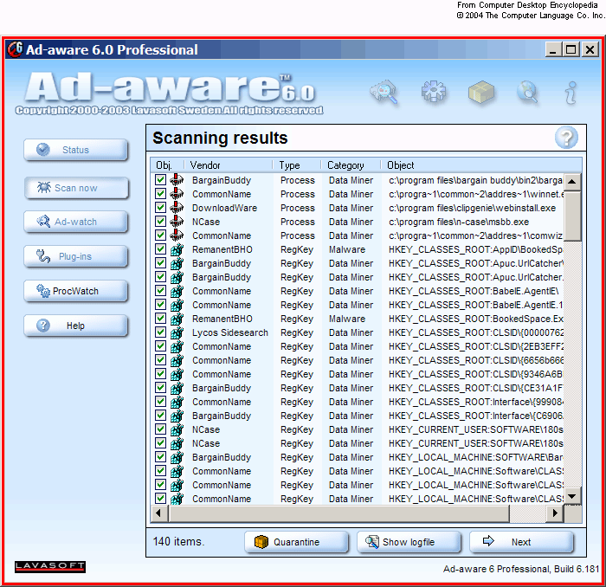The image size is (606, 587).
Task: Open the Help button in sidebar
Action: click(76, 326)
